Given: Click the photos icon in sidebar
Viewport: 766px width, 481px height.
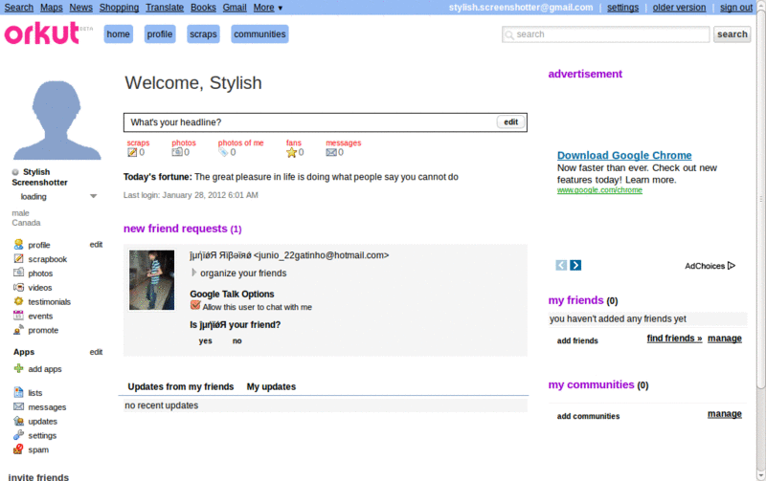Looking at the screenshot, I should pos(18,273).
